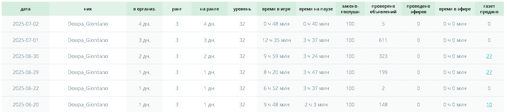Click the 'ранг' column header

coord(177,9)
